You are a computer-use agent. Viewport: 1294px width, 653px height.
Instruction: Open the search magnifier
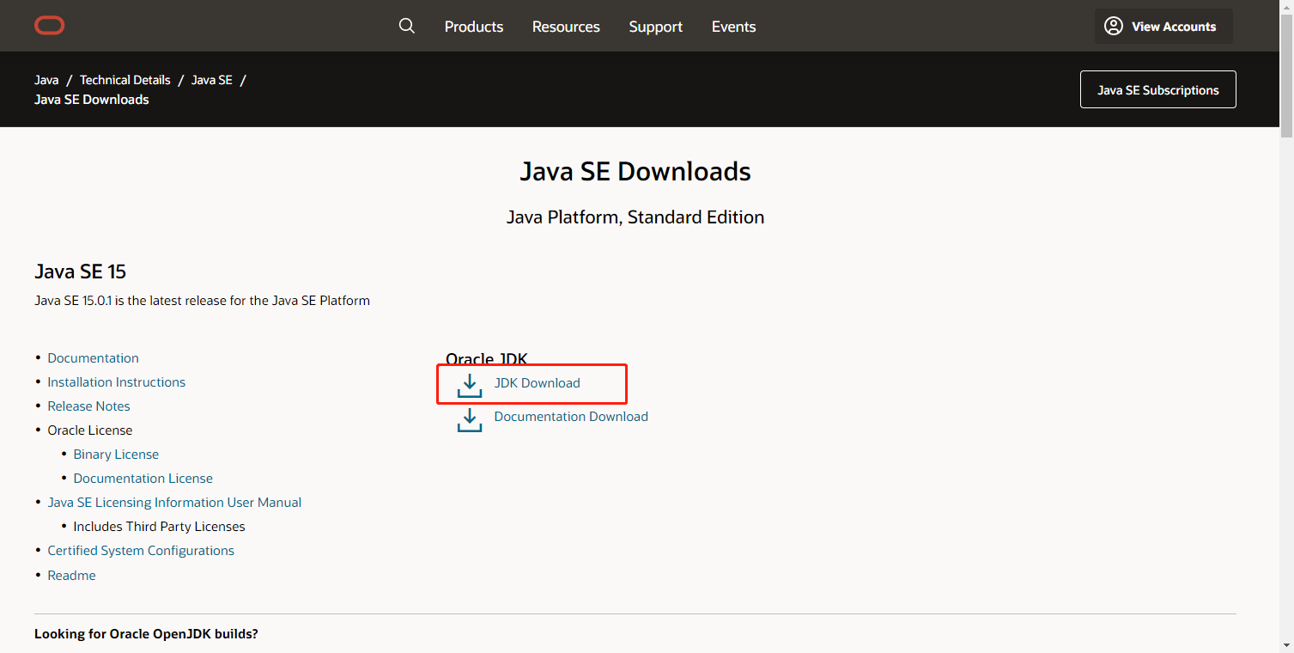(406, 26)
